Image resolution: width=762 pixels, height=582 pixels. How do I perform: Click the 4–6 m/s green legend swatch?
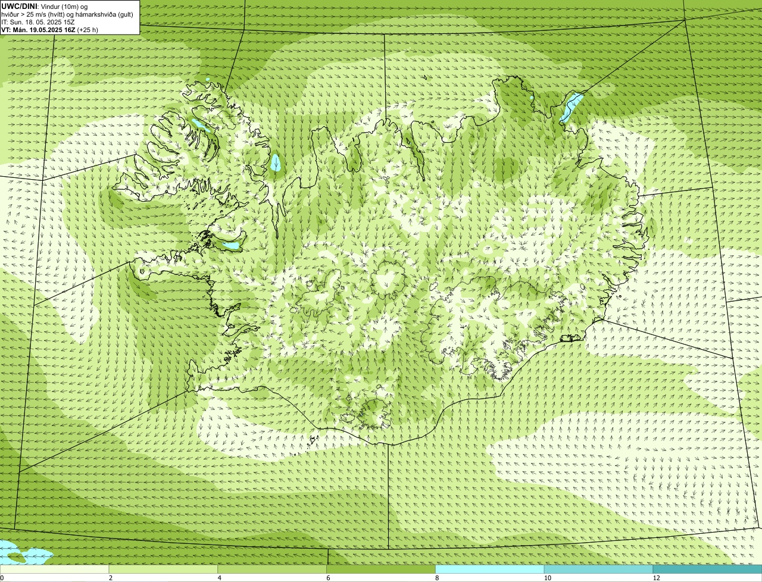(x=273, y=570)
